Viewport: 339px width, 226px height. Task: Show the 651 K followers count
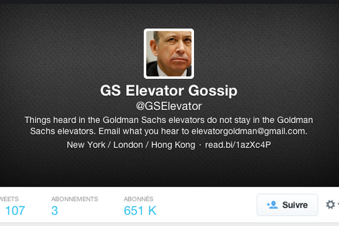pyautogui.click(x=140, y=210)
